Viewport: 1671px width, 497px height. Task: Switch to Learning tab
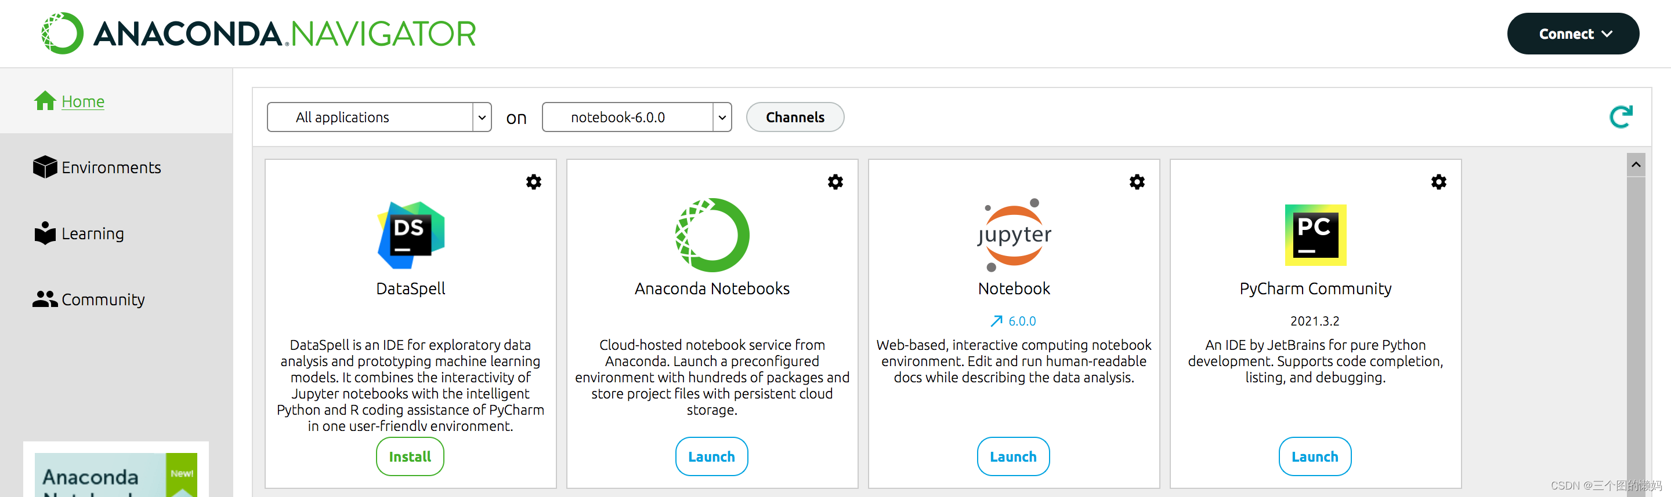(116, 233)
